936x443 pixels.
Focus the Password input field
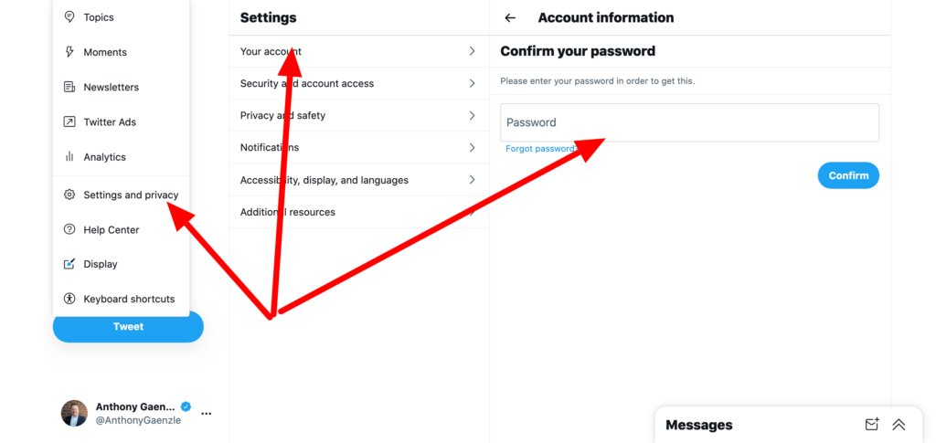pos(689,122)
